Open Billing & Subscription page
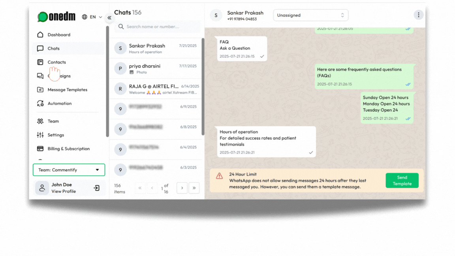This screenshot has width=455, height=256. (68, 149)
